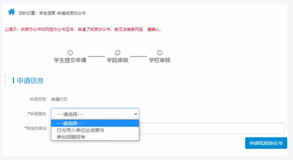
Task: Click the 申请理由 field label
Action: point(37,114)
